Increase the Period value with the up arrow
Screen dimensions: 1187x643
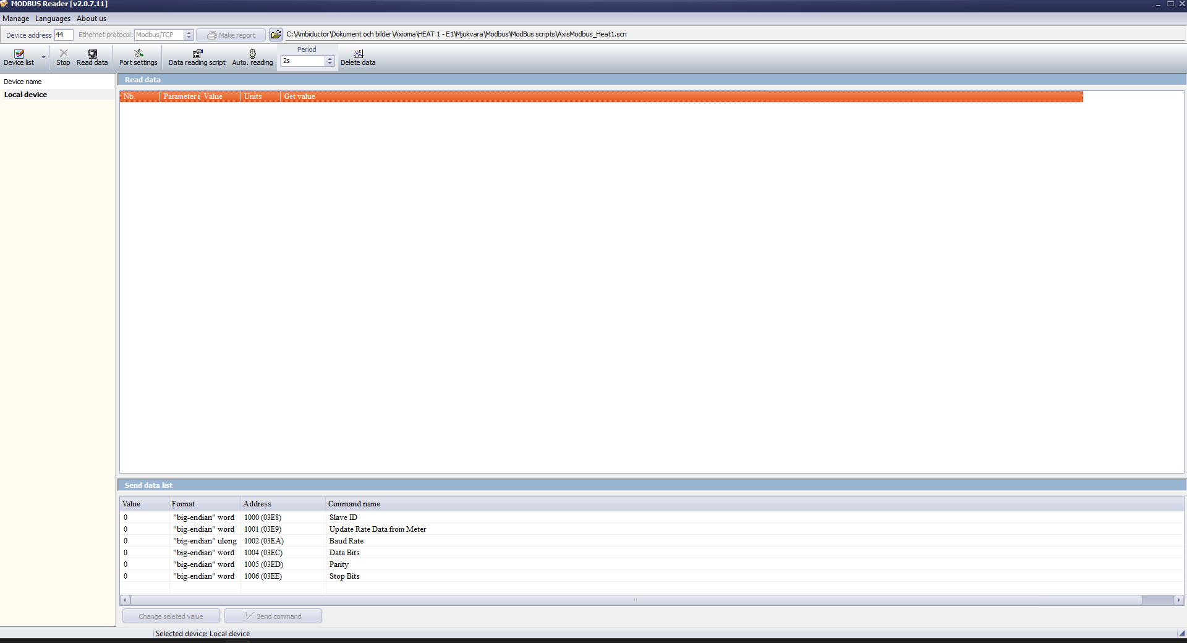330,58
